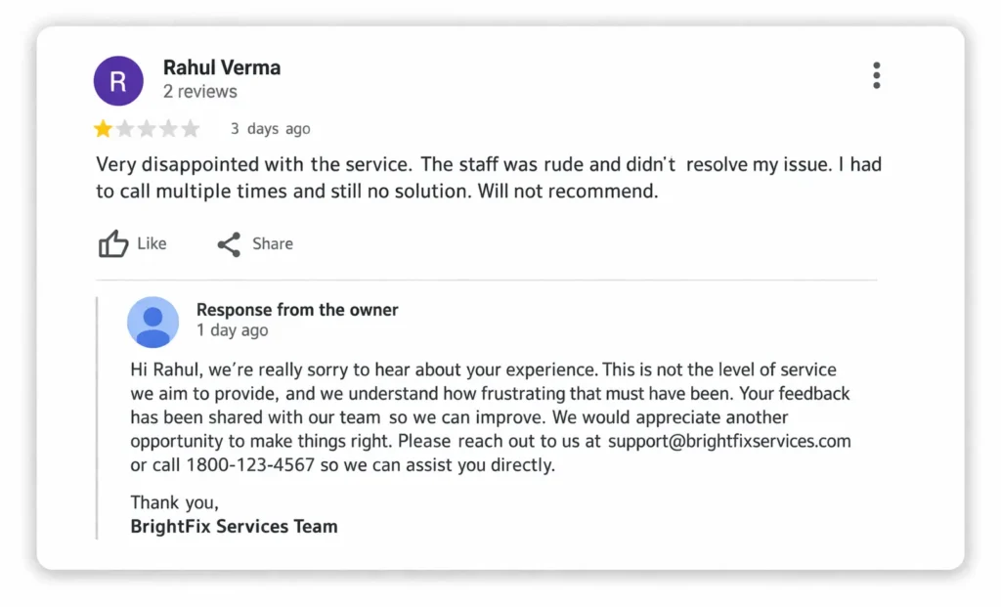The image size is (1001, 607).
Task: View Rahul's 2 reviews
Action: 200,92
